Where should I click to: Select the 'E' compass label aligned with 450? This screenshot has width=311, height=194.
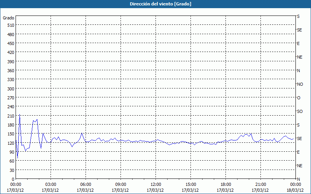pyautogui.click(x=298, y=43)
